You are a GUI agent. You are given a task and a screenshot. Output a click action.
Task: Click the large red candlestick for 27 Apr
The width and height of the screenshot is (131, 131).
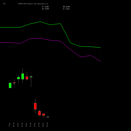(x=35, y=106)
